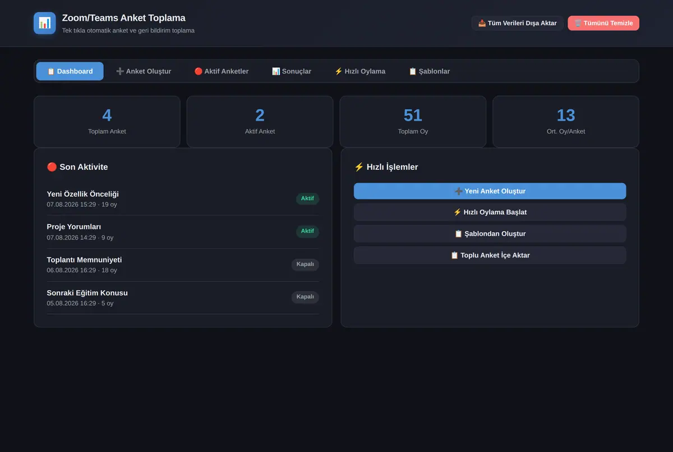Image resolution: width=673 pixels, height=452 pixels.
Task: Switch to Anket Oluştur tab
Action: pyautogui.click(x=144, y=71)
